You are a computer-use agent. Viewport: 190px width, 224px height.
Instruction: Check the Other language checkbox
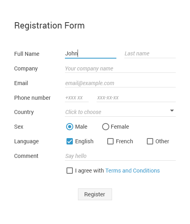coord(150,141)
